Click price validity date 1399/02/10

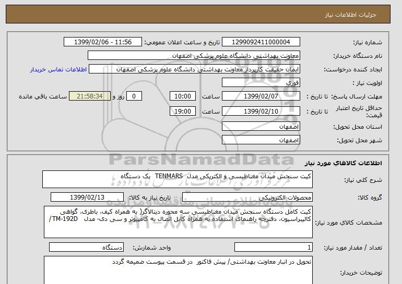(x=261, y=112)
